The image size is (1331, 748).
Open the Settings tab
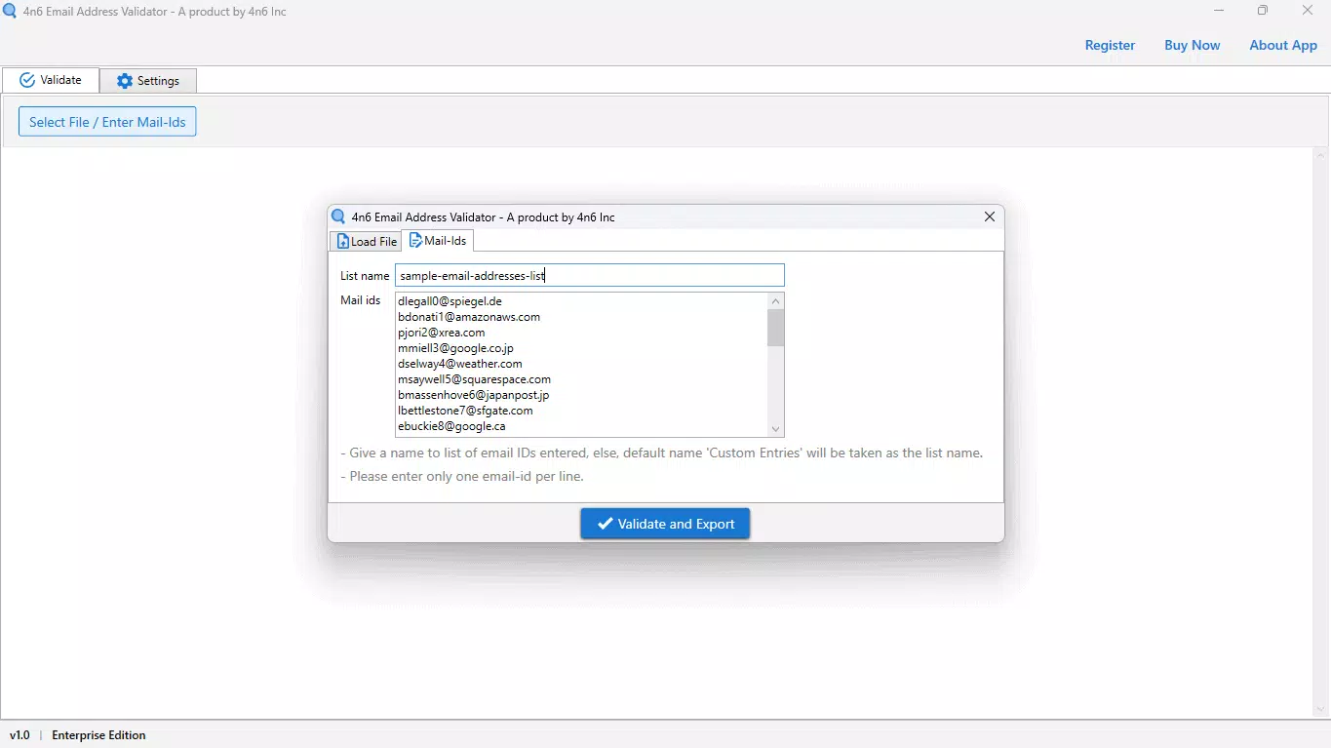point(148,81)
